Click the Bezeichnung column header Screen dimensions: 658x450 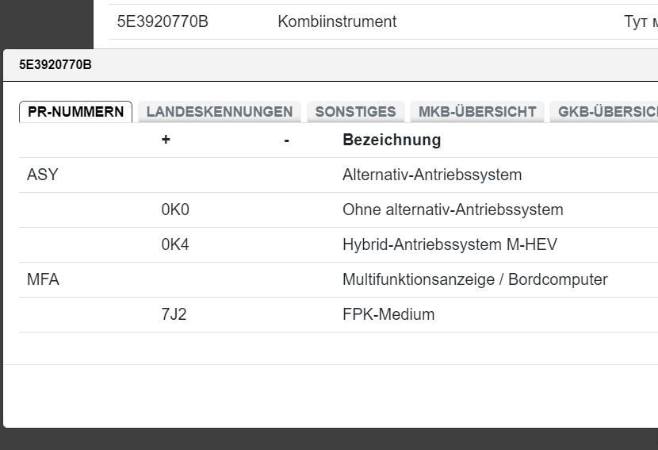pos(392,140)
